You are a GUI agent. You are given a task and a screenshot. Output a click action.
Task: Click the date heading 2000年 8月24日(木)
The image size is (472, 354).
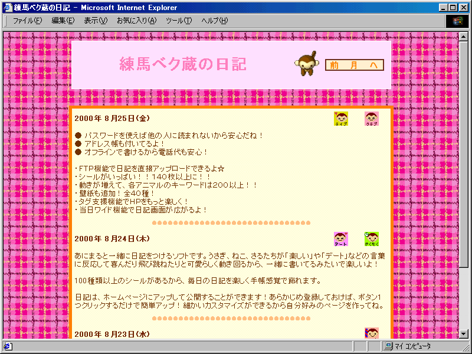[x=112, y=239]
